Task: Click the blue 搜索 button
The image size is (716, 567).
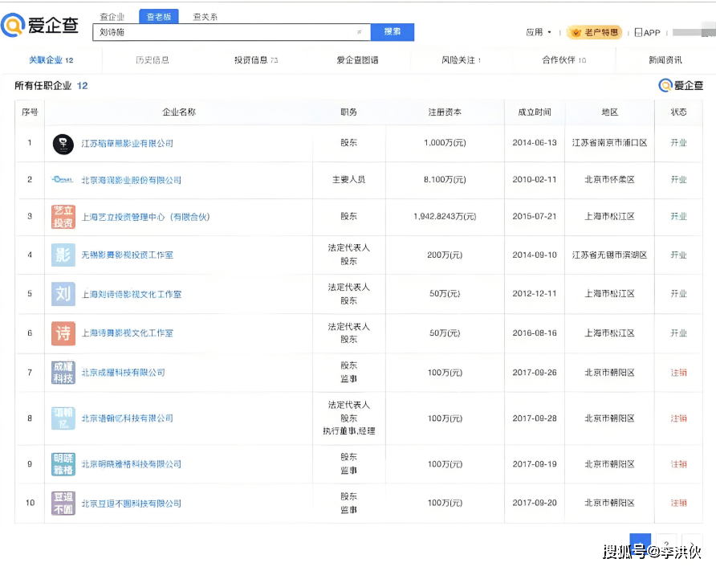Action: [393, 32]
